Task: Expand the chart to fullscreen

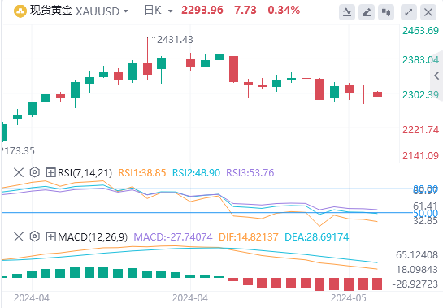Action: pyautogui.click(x=409, y=12)
